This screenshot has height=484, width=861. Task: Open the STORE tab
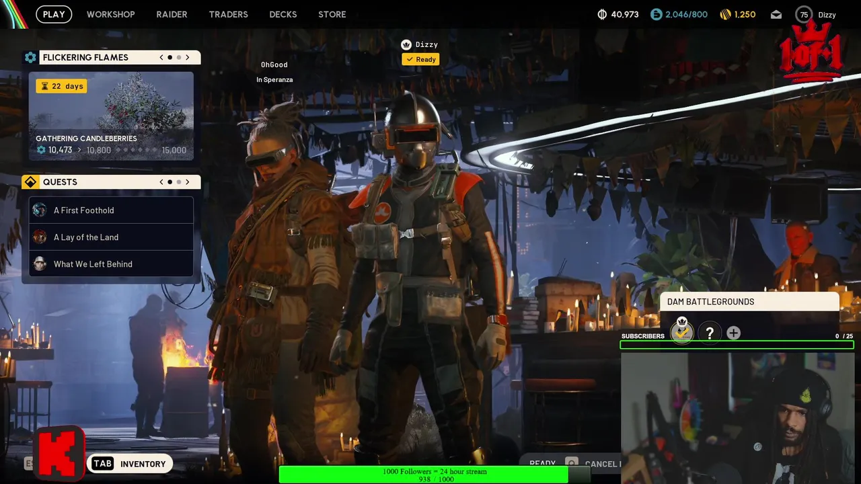coord(332,14)
